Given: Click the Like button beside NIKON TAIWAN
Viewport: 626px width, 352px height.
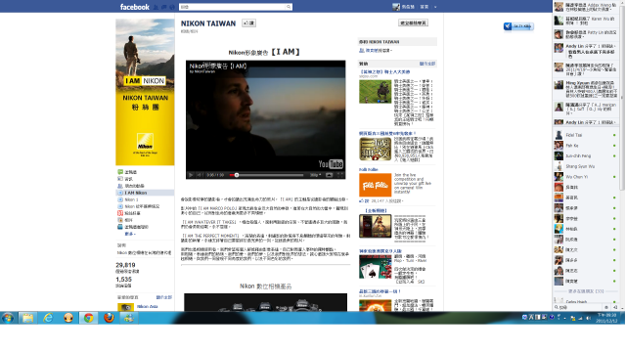Looking at the screenshot, I should [248, 23].
